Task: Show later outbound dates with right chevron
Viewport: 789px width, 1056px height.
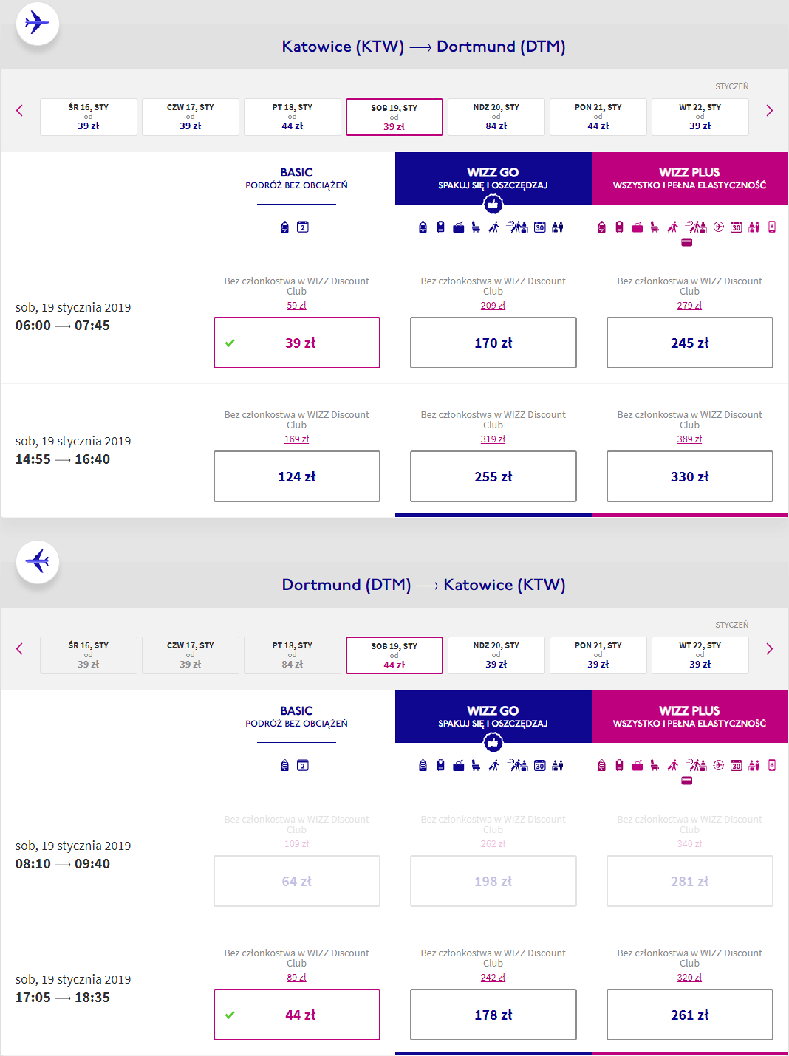Action: (769, 111)
